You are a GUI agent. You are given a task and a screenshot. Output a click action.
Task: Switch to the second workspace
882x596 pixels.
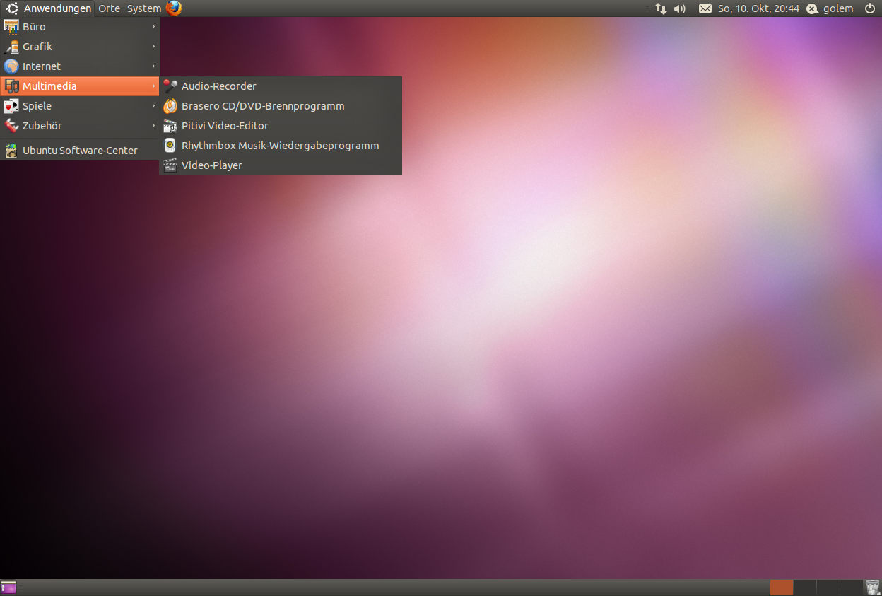804,588
